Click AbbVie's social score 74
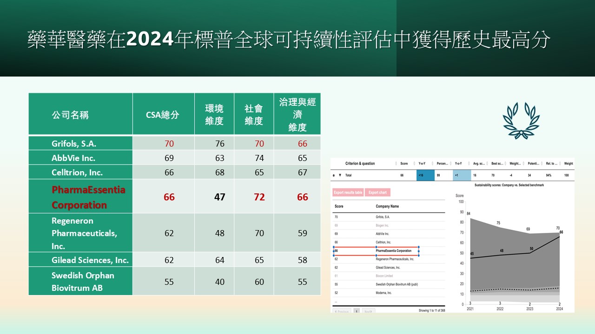 (x=259, y=158)
